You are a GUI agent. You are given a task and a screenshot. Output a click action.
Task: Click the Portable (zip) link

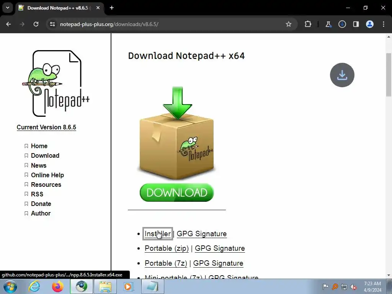[167, 248]
